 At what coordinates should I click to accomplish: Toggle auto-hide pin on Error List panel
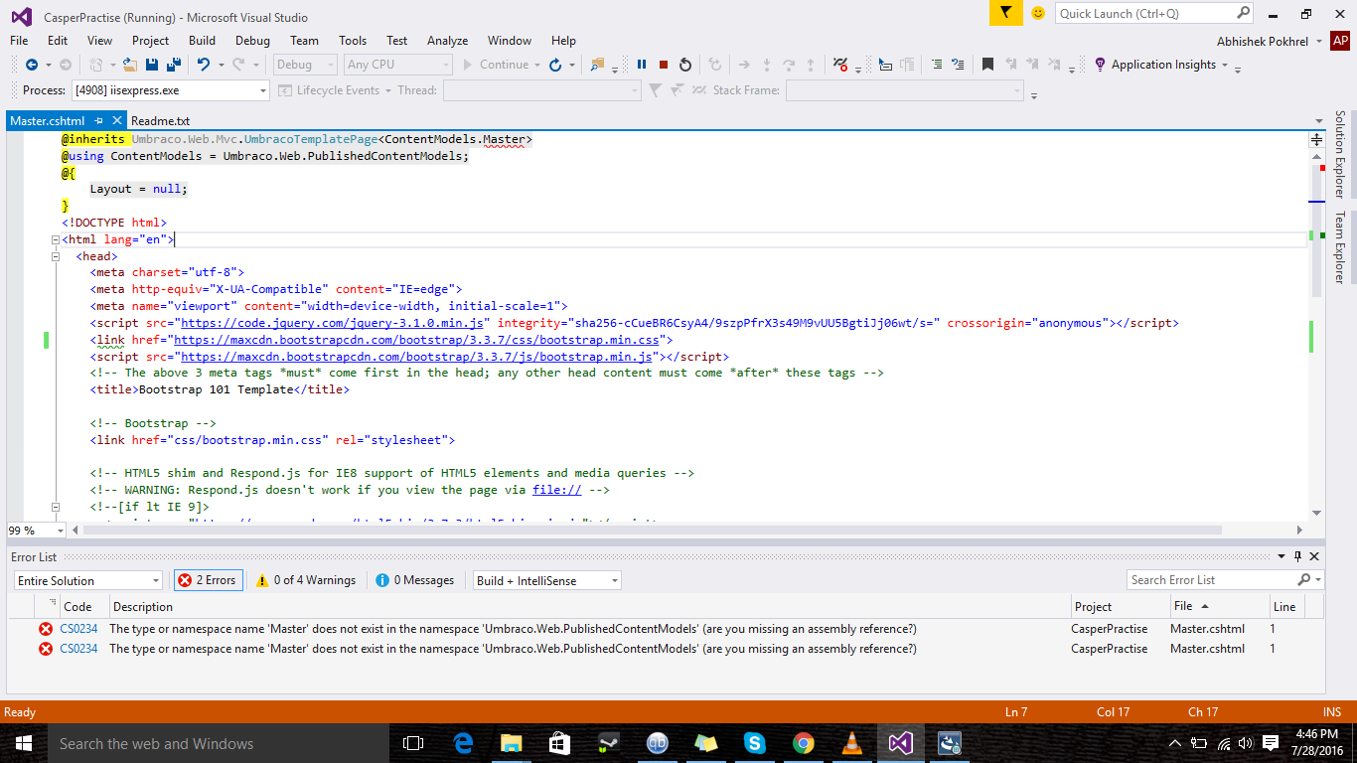tap(1297, 556)
